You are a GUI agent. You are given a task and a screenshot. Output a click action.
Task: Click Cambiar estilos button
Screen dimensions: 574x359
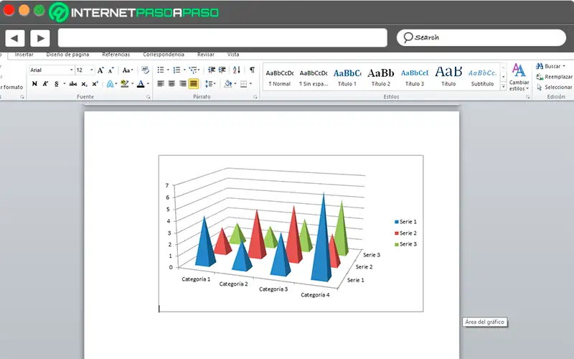point(519,78)
